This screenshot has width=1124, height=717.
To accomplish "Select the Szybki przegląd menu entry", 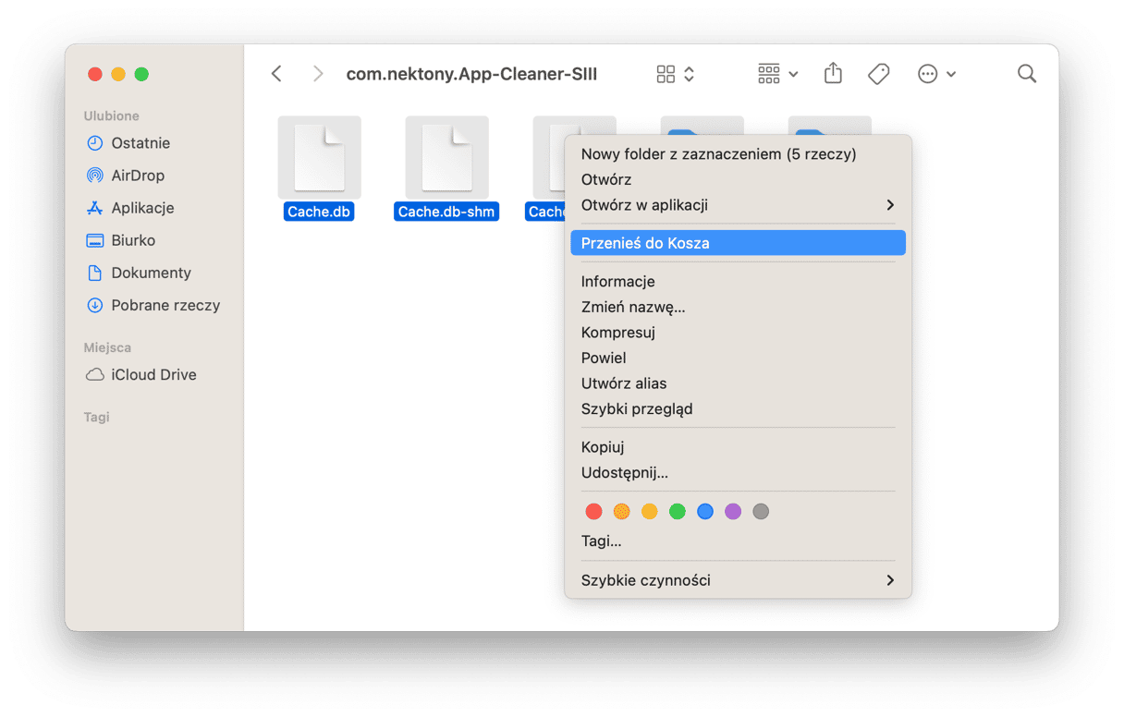I will [636, 408].
